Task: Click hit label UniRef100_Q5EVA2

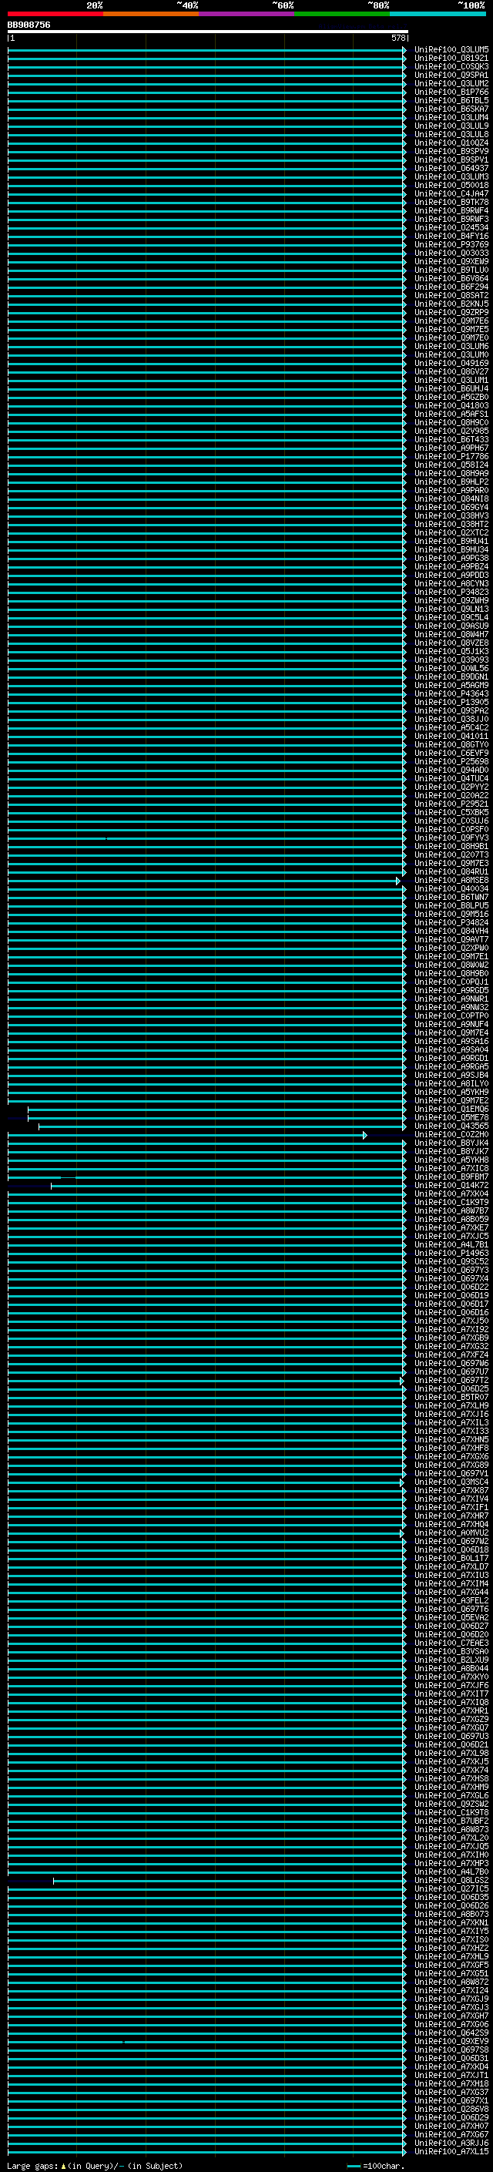Action: pos(451,1618)
